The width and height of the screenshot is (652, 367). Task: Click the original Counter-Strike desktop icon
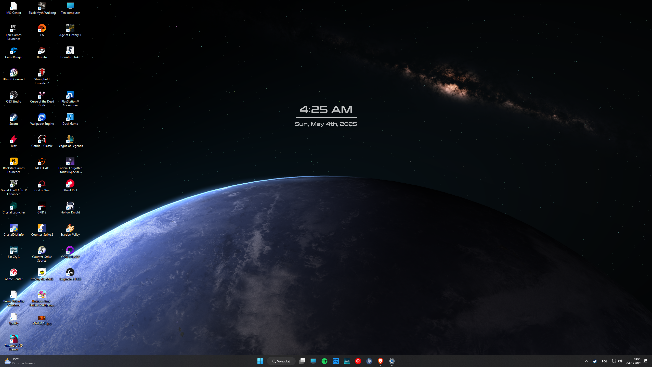coord(70,53)
